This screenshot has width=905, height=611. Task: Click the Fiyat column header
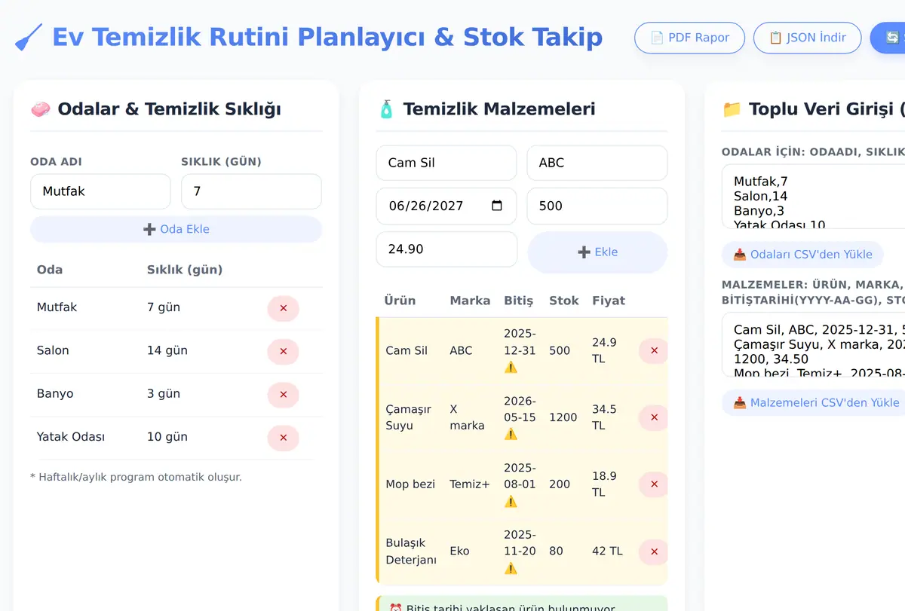609,301
